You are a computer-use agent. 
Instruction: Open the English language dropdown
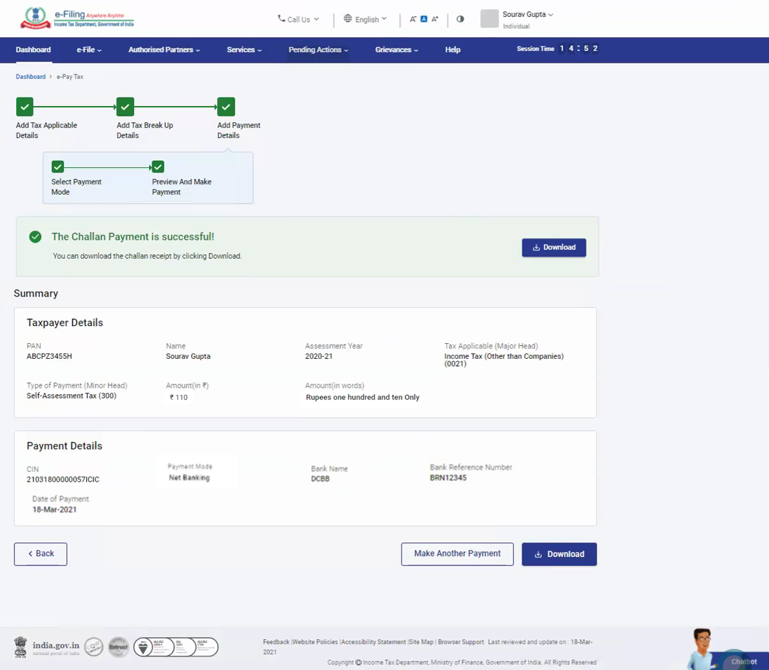[366, 19]
